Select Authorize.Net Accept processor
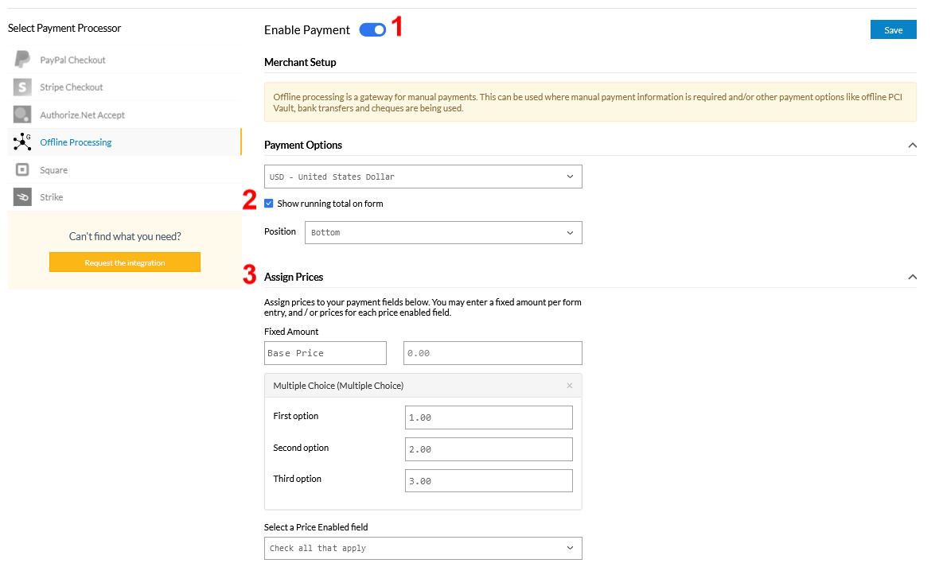 tap(125, 115)
